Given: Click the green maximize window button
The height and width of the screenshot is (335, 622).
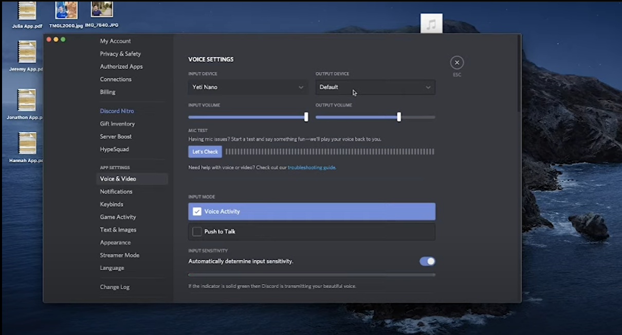Looking at the screenshot, I should 63,40.
